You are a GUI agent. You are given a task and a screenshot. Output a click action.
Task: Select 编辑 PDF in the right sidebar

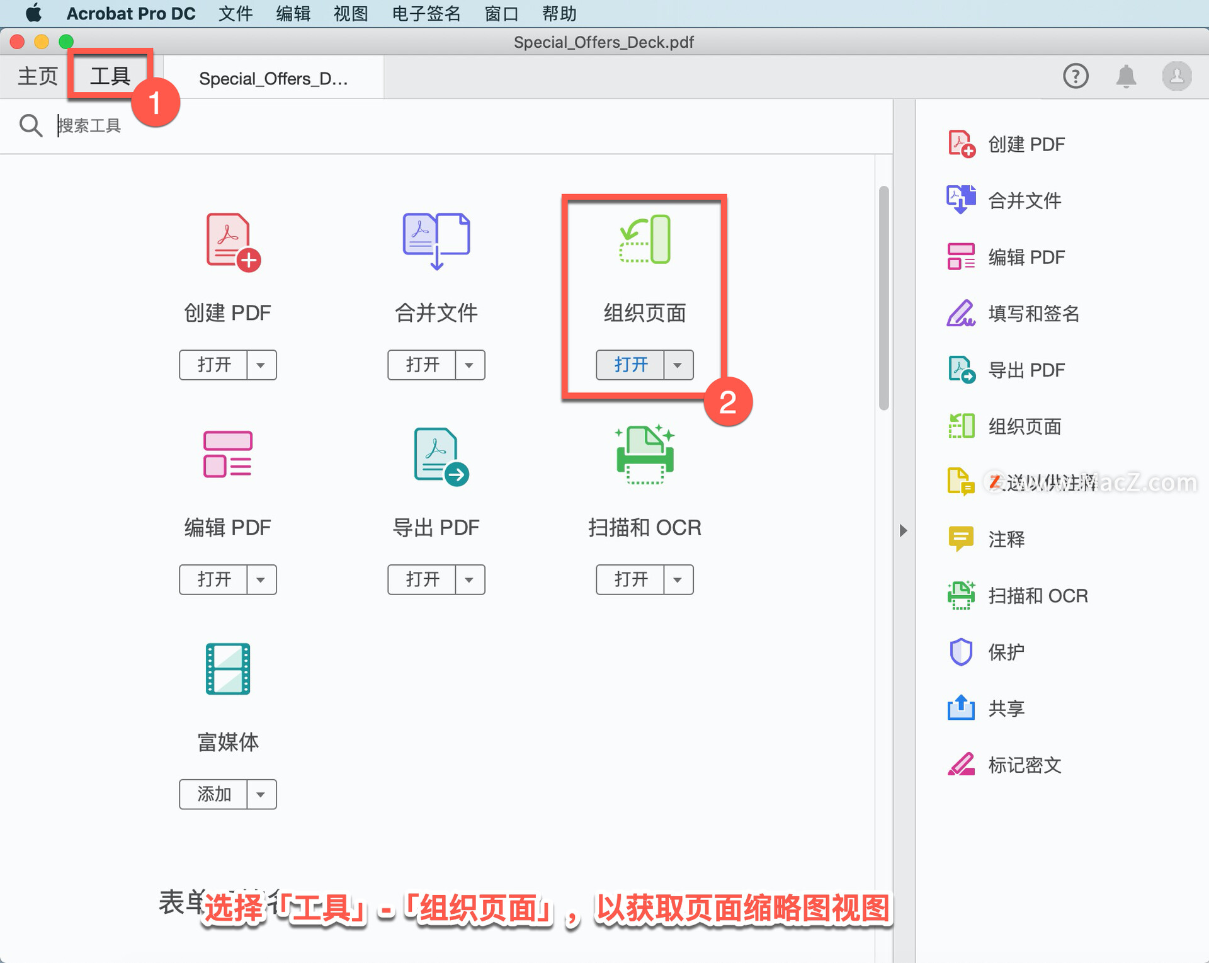[1006, 257]
